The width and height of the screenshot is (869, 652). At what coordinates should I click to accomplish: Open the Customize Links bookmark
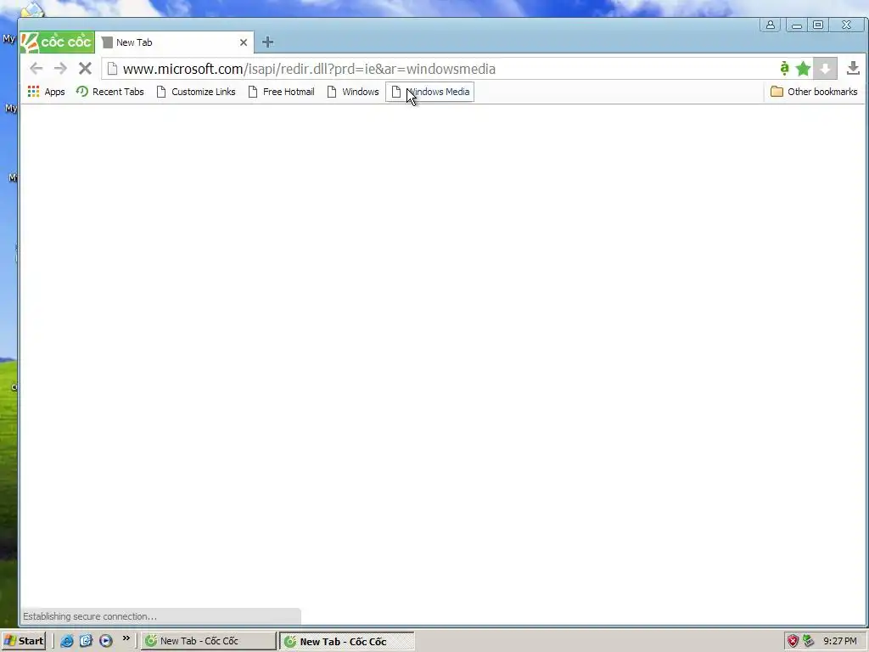pos(196,92)
